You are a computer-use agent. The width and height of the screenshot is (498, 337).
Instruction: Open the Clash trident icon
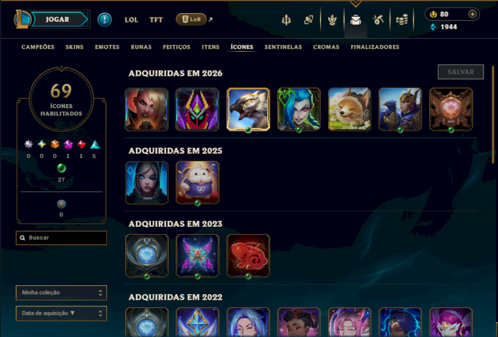pyautogui.click(x=286, y=20)
